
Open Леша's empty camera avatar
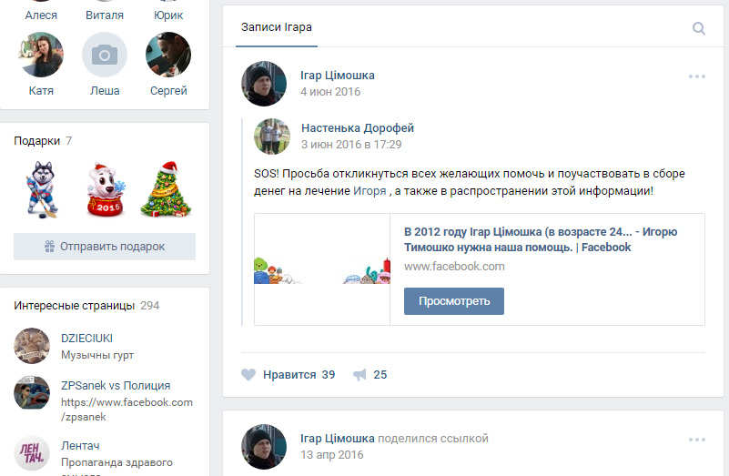click(105, 55)
